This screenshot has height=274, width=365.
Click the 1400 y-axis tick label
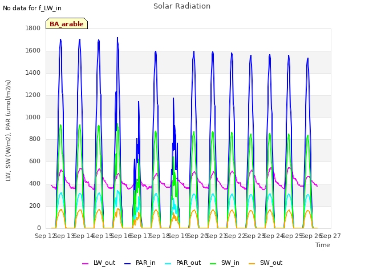pos(33,72)
